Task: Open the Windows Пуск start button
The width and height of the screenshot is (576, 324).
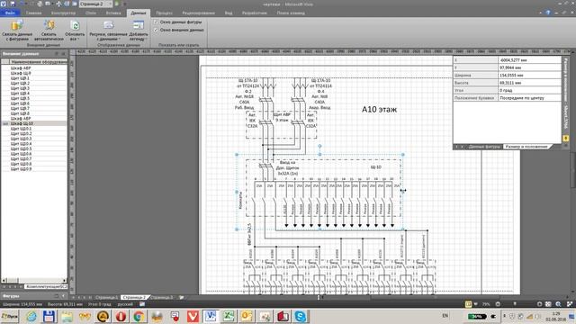Action: tap(10, 316)
